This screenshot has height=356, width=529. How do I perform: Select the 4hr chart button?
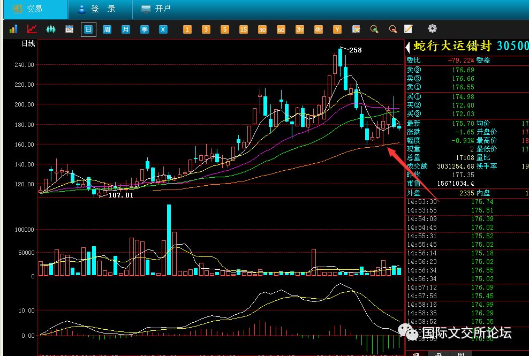(318, 29)
